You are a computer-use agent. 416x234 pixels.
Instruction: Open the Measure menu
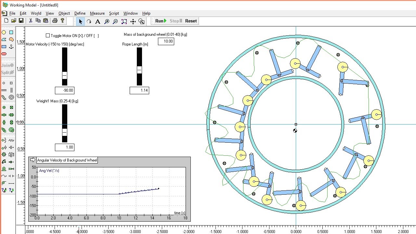pos(97,13)
